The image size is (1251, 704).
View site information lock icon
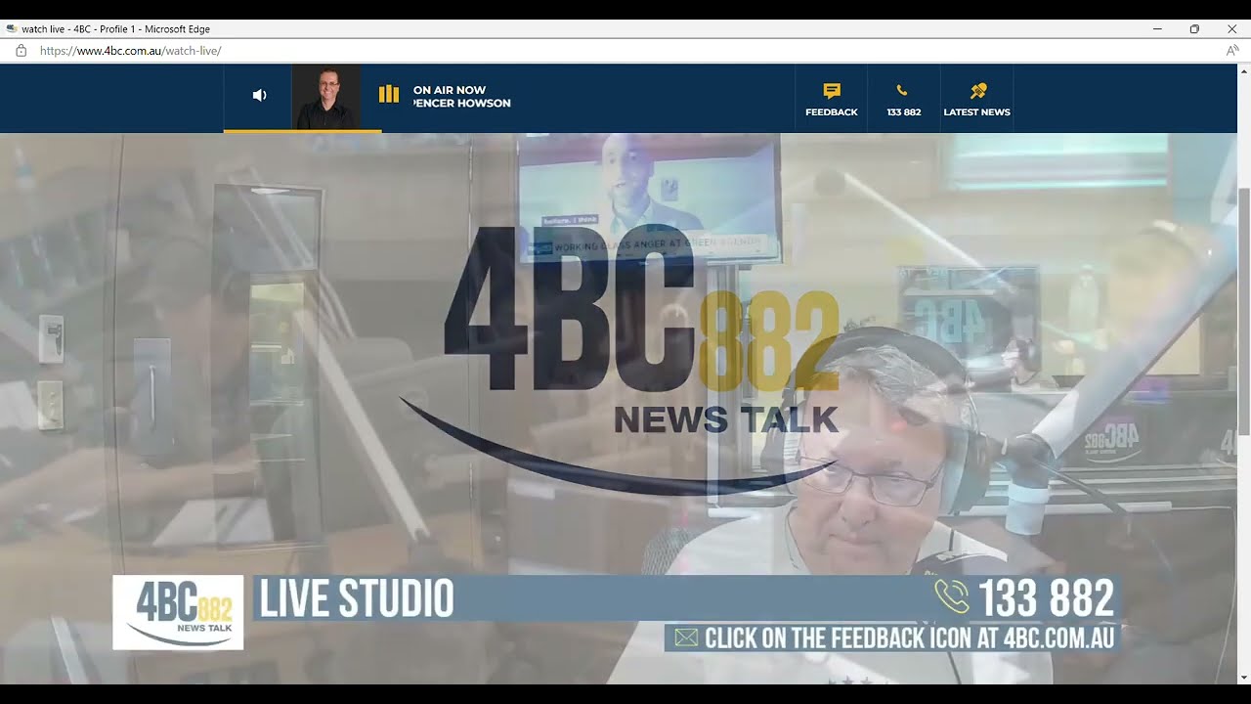[21, 51]
